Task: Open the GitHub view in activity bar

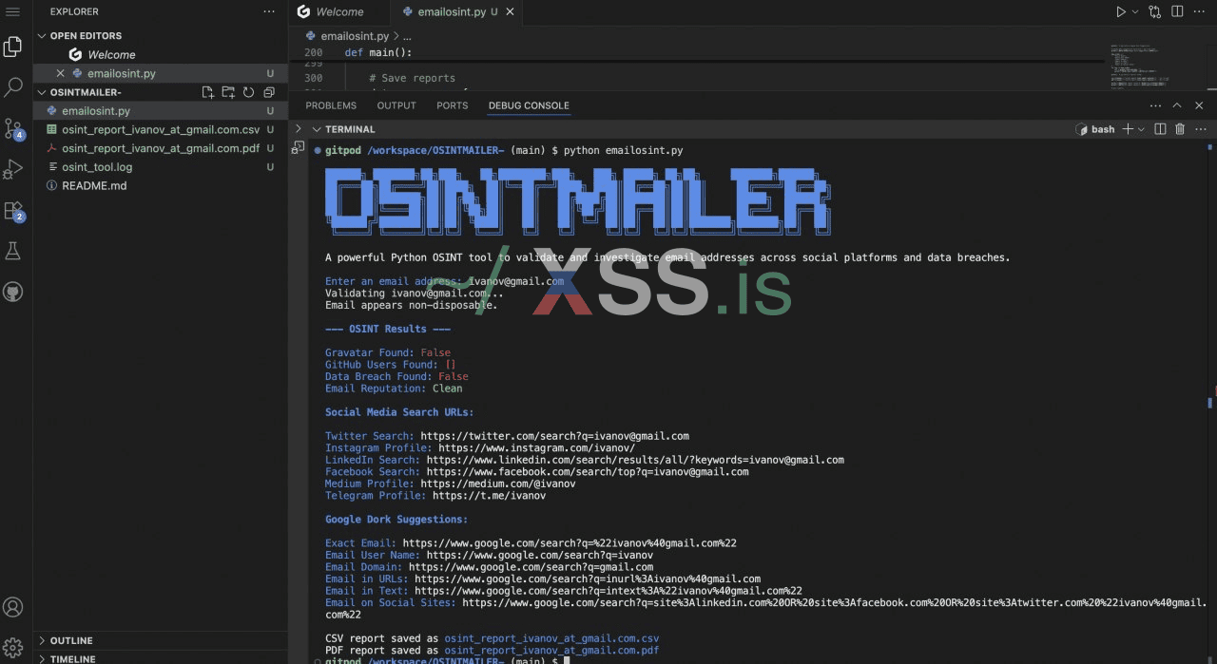Action: coord(13,292)
